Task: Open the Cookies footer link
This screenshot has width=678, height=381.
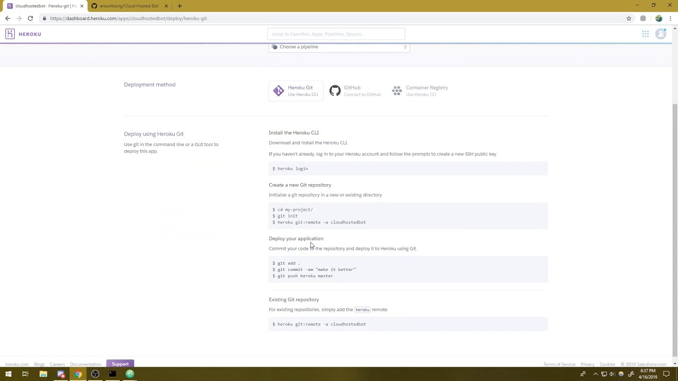Action: pos(608,364)
